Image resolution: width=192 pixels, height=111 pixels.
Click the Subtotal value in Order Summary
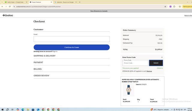pyautogui.click(x=159, y=36)
